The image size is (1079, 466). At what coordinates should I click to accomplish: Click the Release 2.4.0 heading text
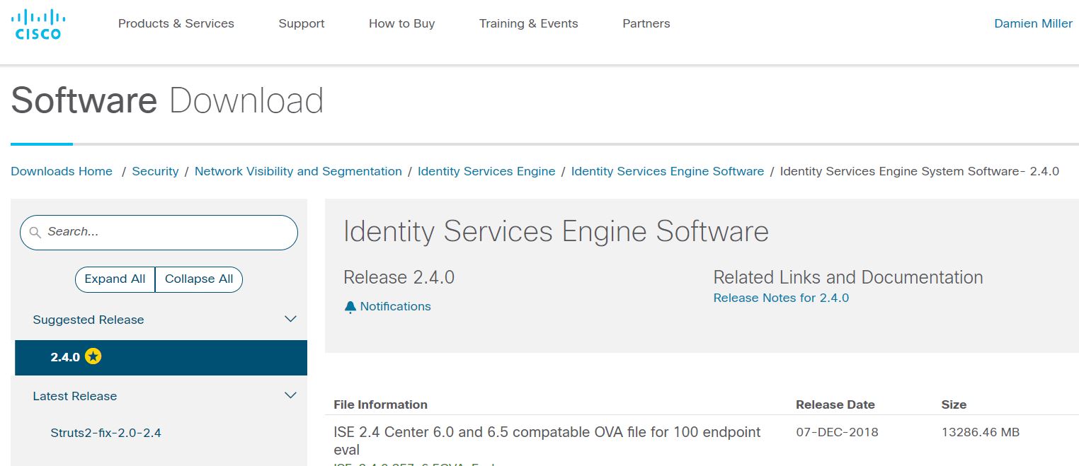tap(399, 277)
